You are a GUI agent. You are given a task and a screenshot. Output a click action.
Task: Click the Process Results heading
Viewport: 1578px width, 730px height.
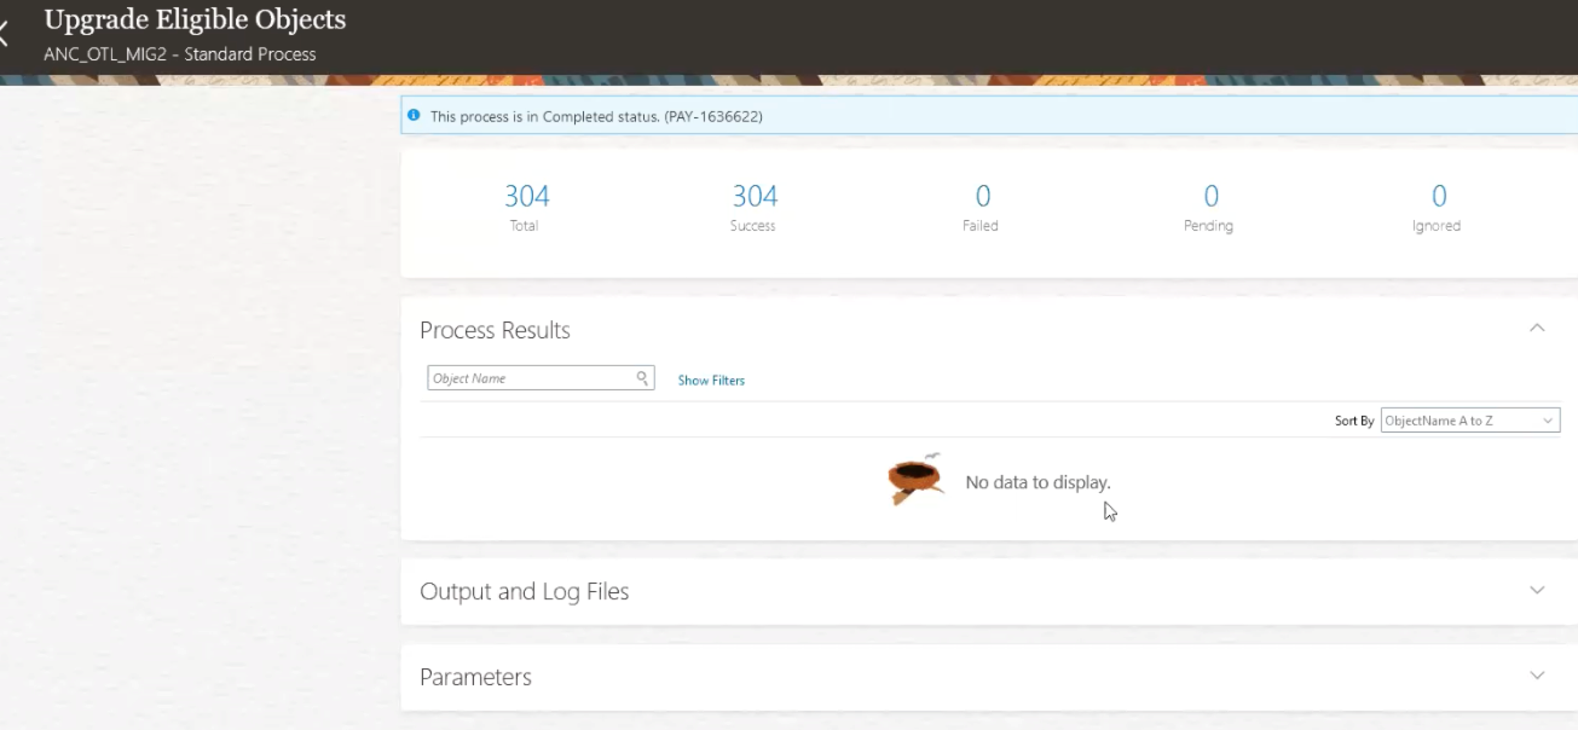[495, 330]
